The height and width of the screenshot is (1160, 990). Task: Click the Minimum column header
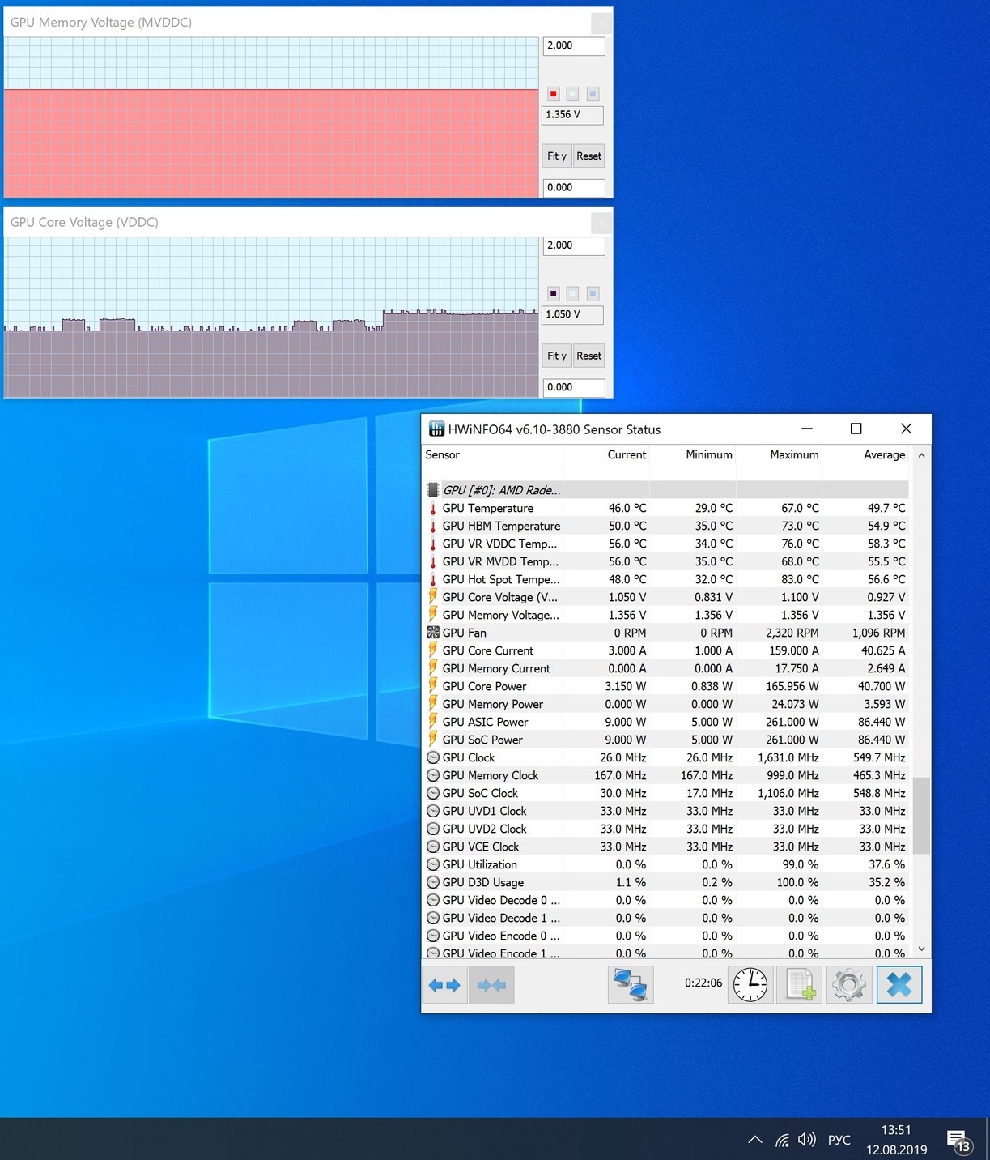[x=693, y=455]
